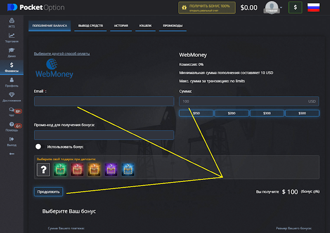This screenshot has width=330, height=233.
Task: Select the white question mark gift box
Action: pos(43,170)
